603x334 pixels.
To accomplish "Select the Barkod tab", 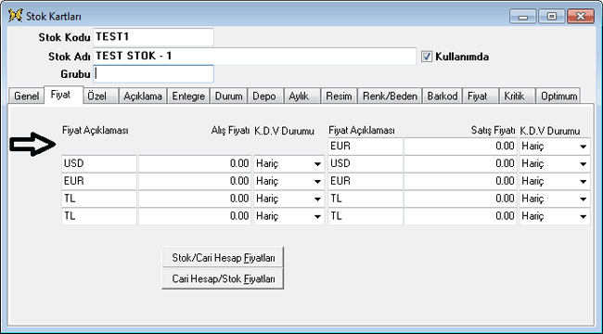I will tap(443, 96).
